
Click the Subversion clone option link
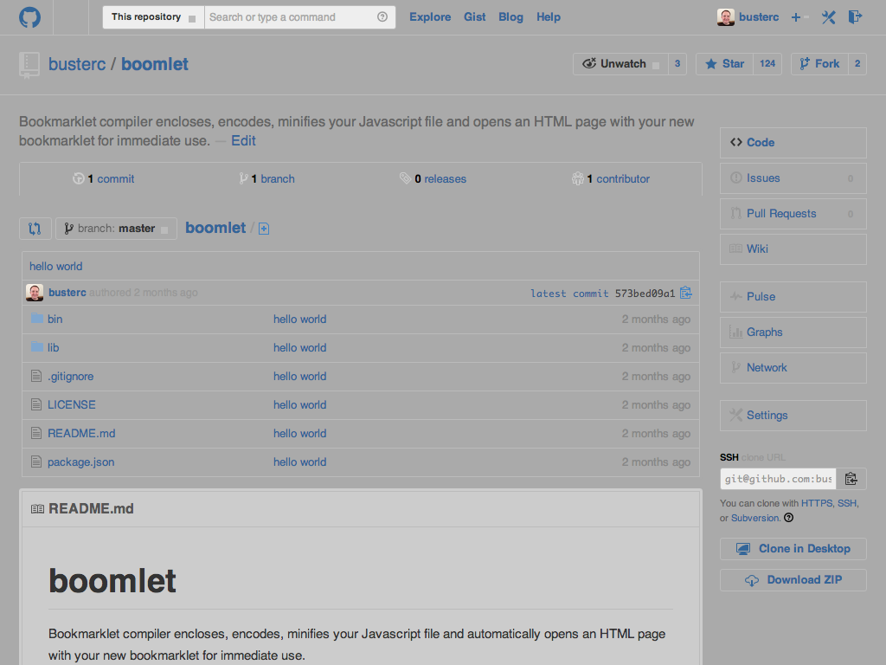tap(755, 518)
